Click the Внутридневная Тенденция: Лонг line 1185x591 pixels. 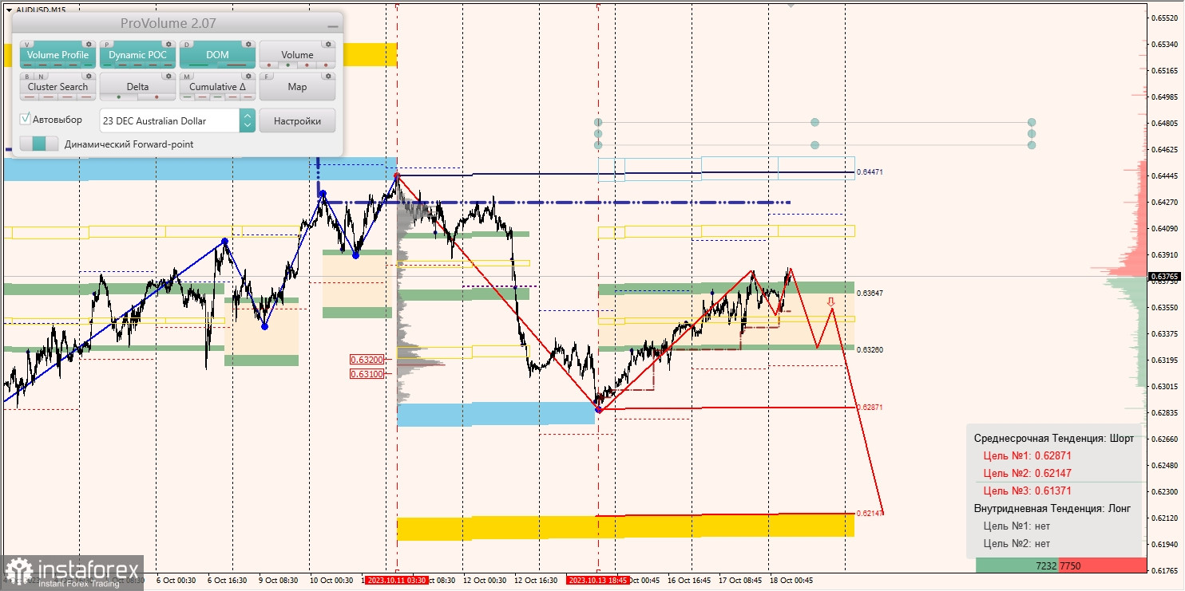pos(1052,508)
